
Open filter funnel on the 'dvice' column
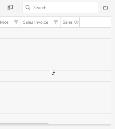click(16, 22)
